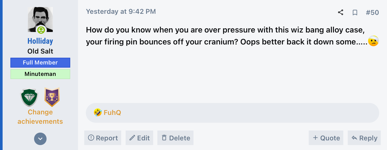Edit this post
This screenshot has height=150, width=387.
tap(139, 138)
